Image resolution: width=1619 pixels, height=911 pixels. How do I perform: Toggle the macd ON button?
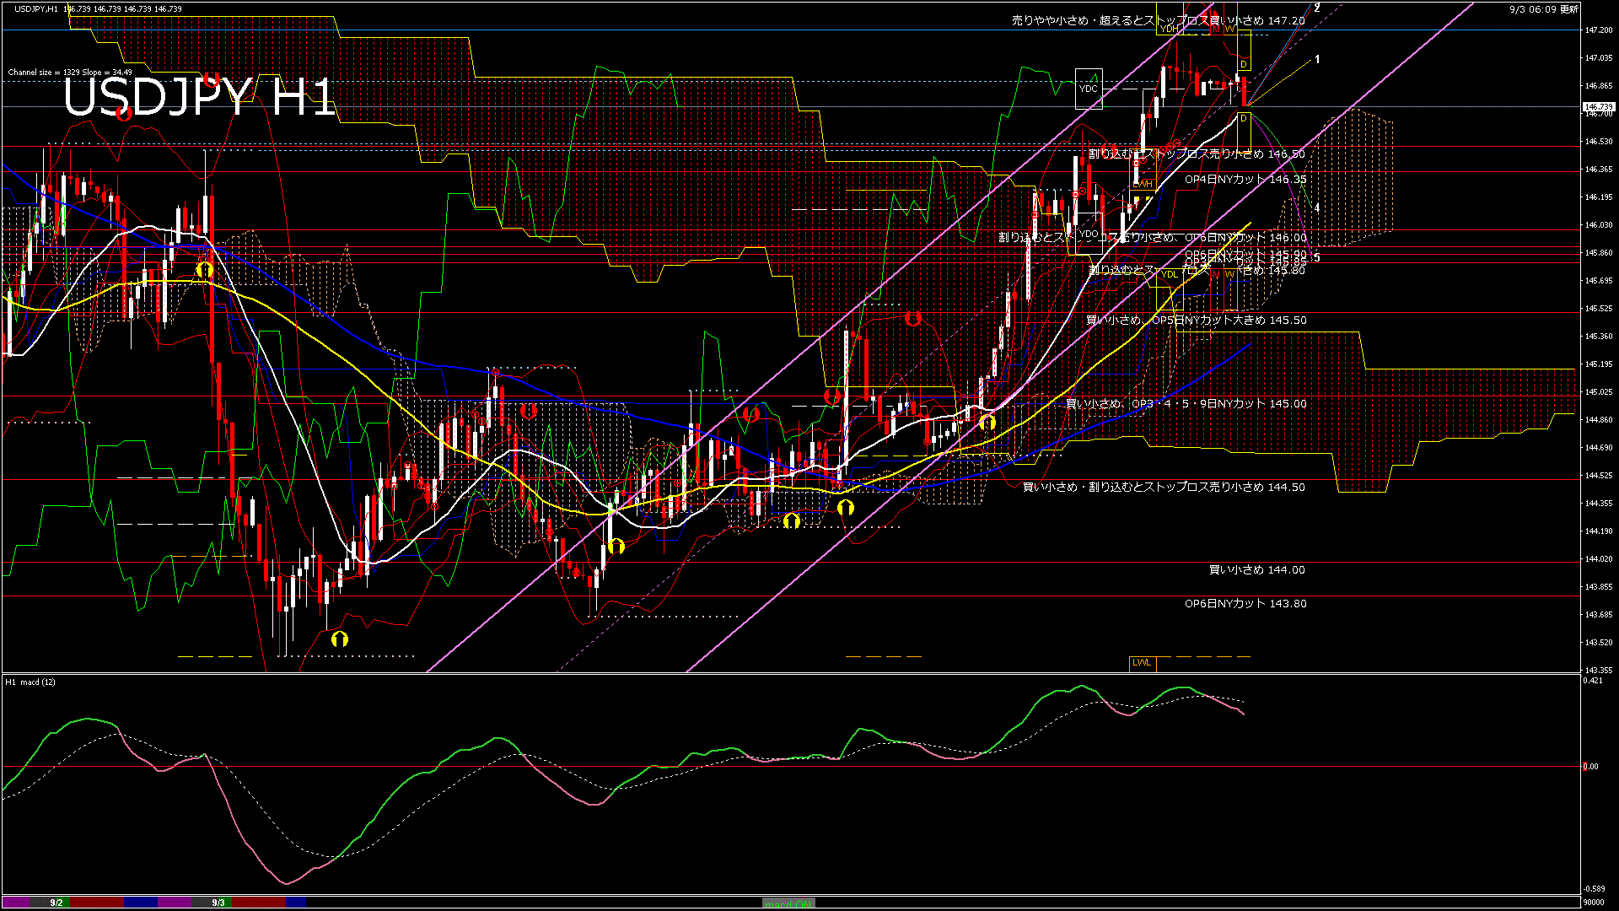coord(788,903)
